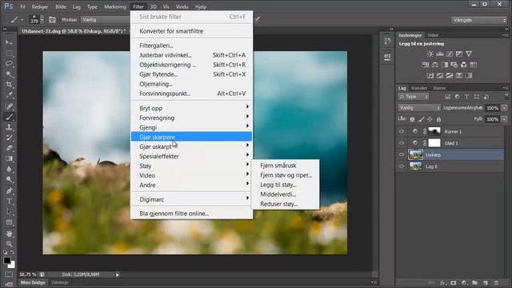
Task: Open the Fyll fill dropdown arrow
Action: (505, 119)
